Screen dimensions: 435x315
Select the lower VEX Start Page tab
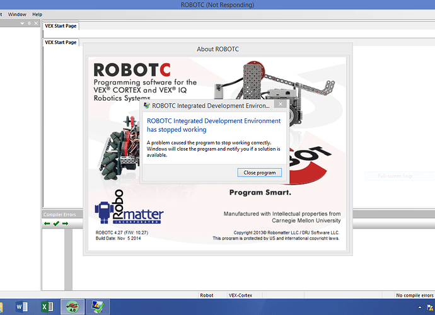pyautogui.click(x=61, y=42)
